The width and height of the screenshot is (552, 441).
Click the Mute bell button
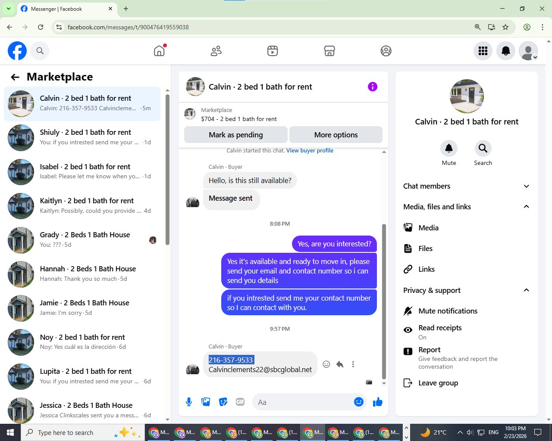449,148
